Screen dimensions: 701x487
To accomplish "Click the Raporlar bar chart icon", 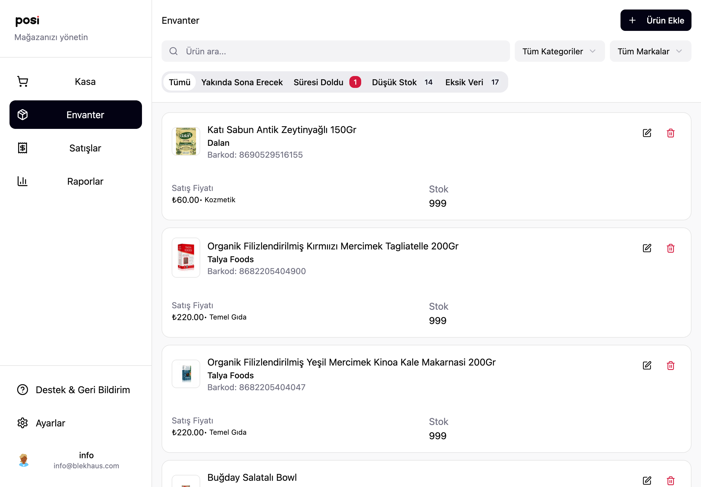I will click(x=23, y=181).
